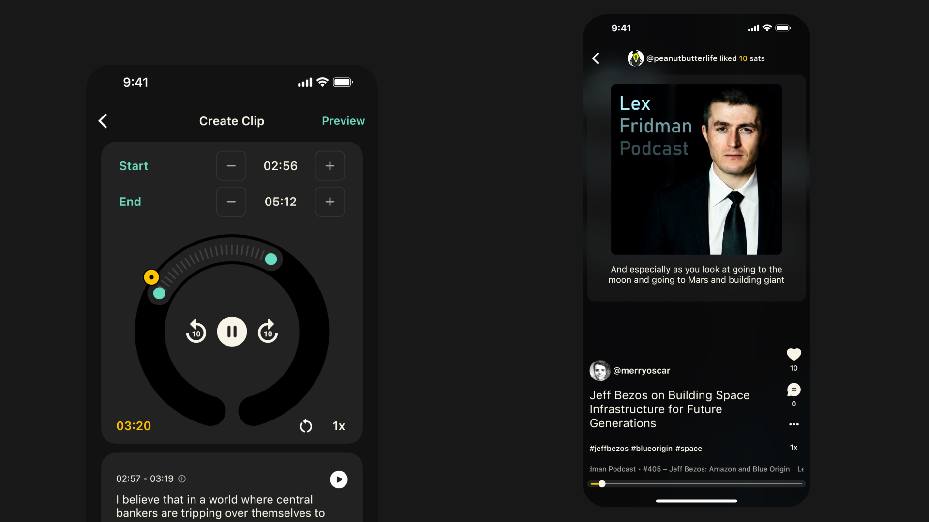Skip forward 10 seconds in clip editor
Image resolution: width=929 pixels, height=522 pixels.
tap(268, 332)
